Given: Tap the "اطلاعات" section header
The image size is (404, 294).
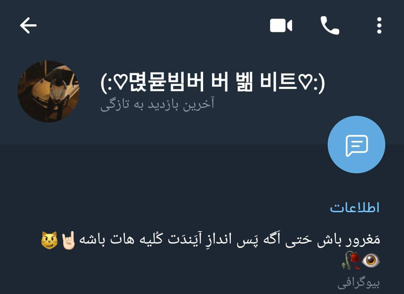Looking at the screenshot, I should [x=355, y=208].
